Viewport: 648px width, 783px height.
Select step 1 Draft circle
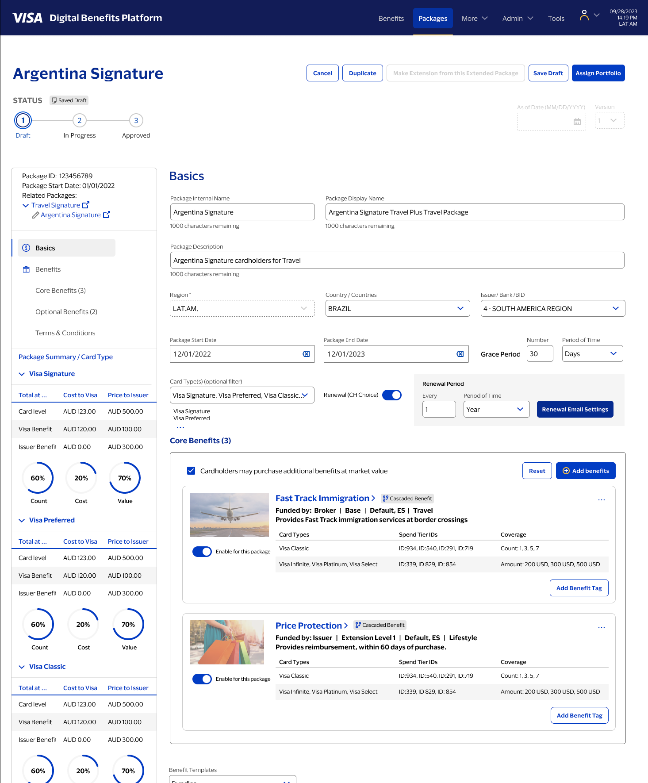23,120
